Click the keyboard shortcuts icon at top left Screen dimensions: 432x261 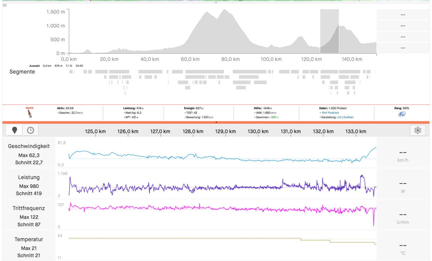(5, 5)
